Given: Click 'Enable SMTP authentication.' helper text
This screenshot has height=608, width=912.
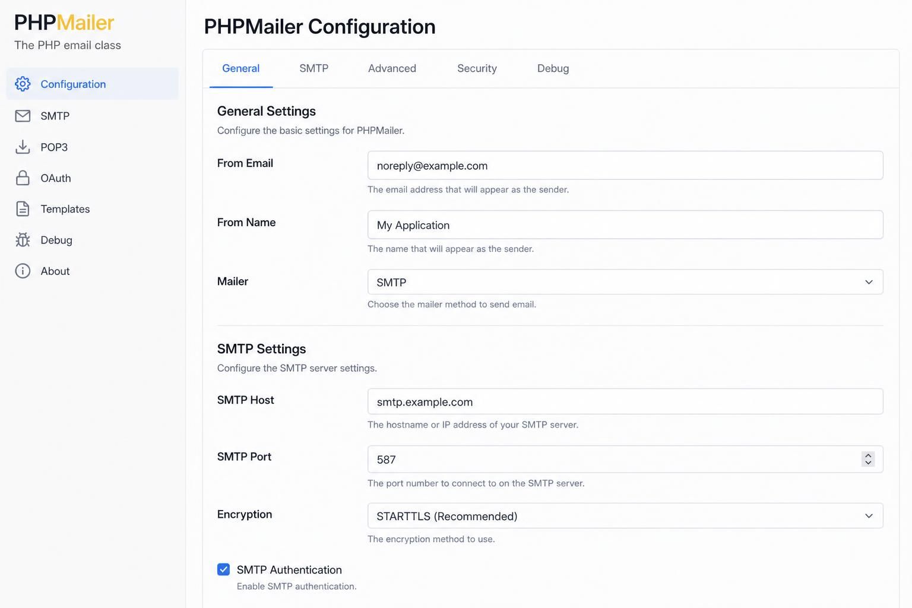Looking at the screenshot, I should (x=297, y=586).
